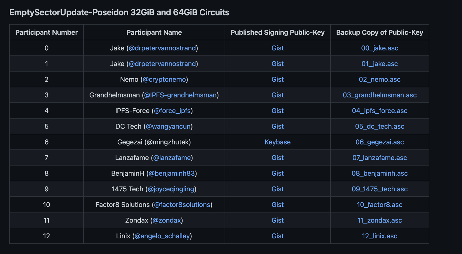Open the 12_linix.asc backup key file
This screenshot has width=462, height=254.
(379, 236)
